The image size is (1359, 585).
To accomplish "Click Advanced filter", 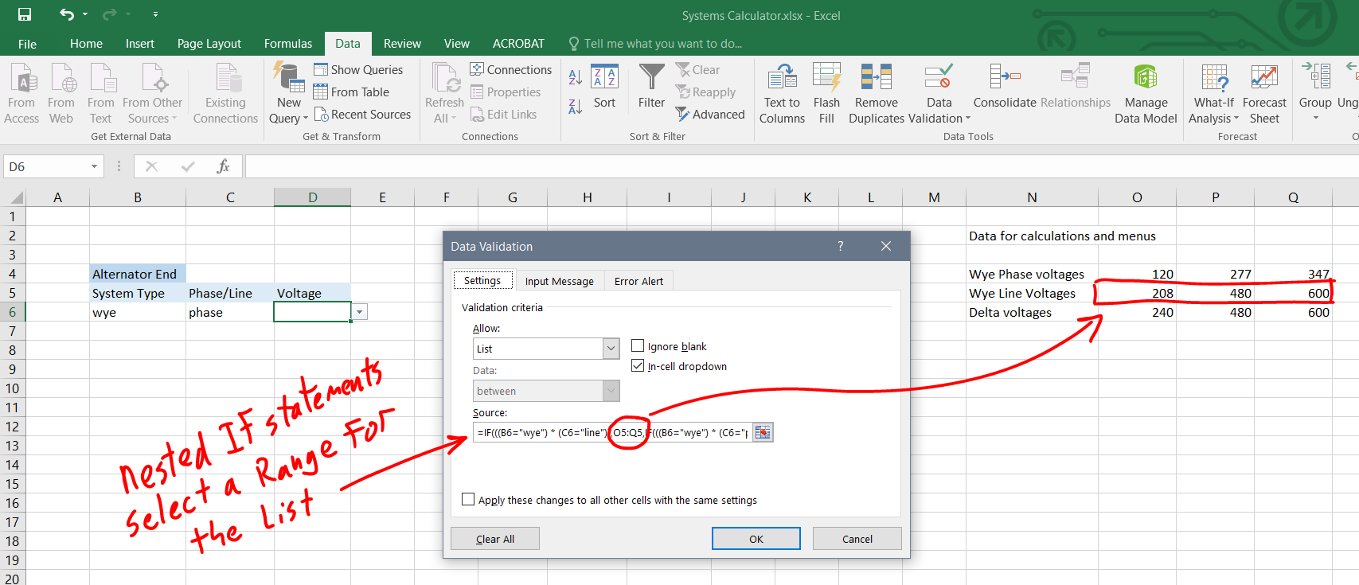I will tap(710, 115).
